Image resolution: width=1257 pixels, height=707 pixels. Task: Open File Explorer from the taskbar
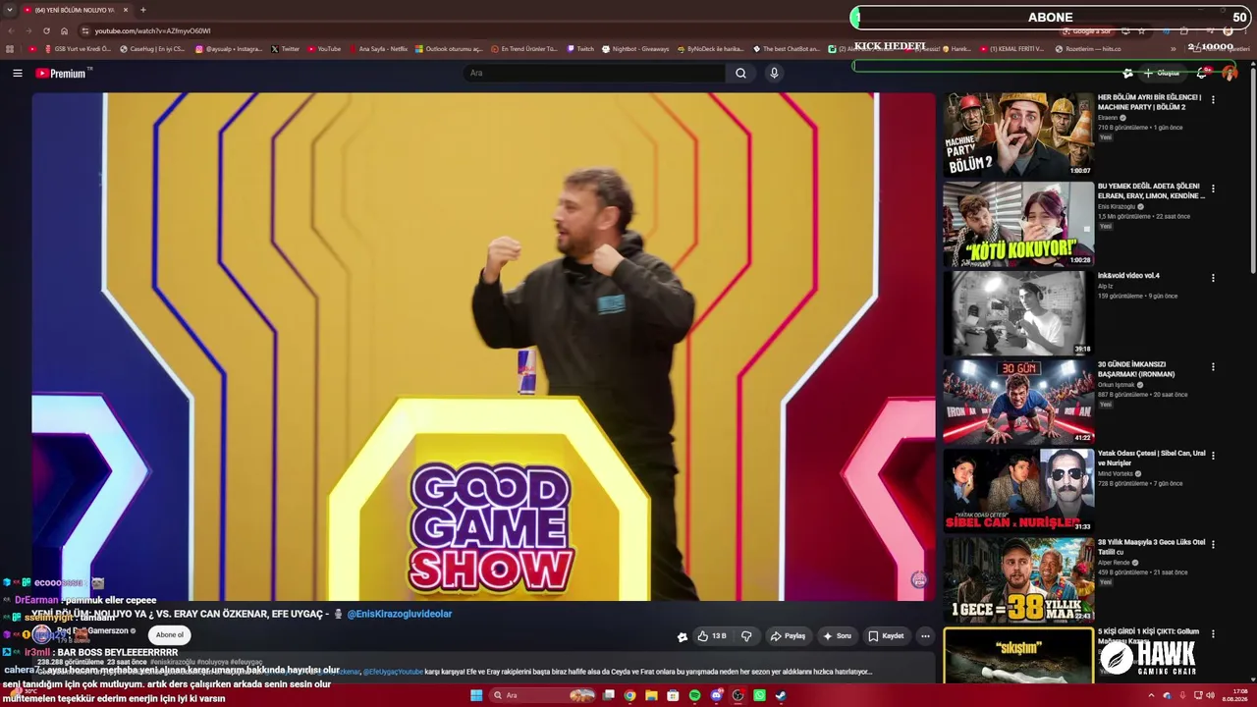point(651,695)
